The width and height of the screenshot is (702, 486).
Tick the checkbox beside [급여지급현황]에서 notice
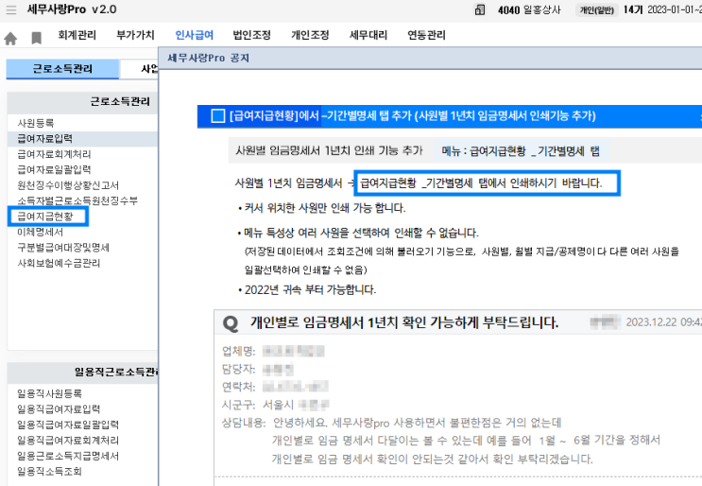217,116
